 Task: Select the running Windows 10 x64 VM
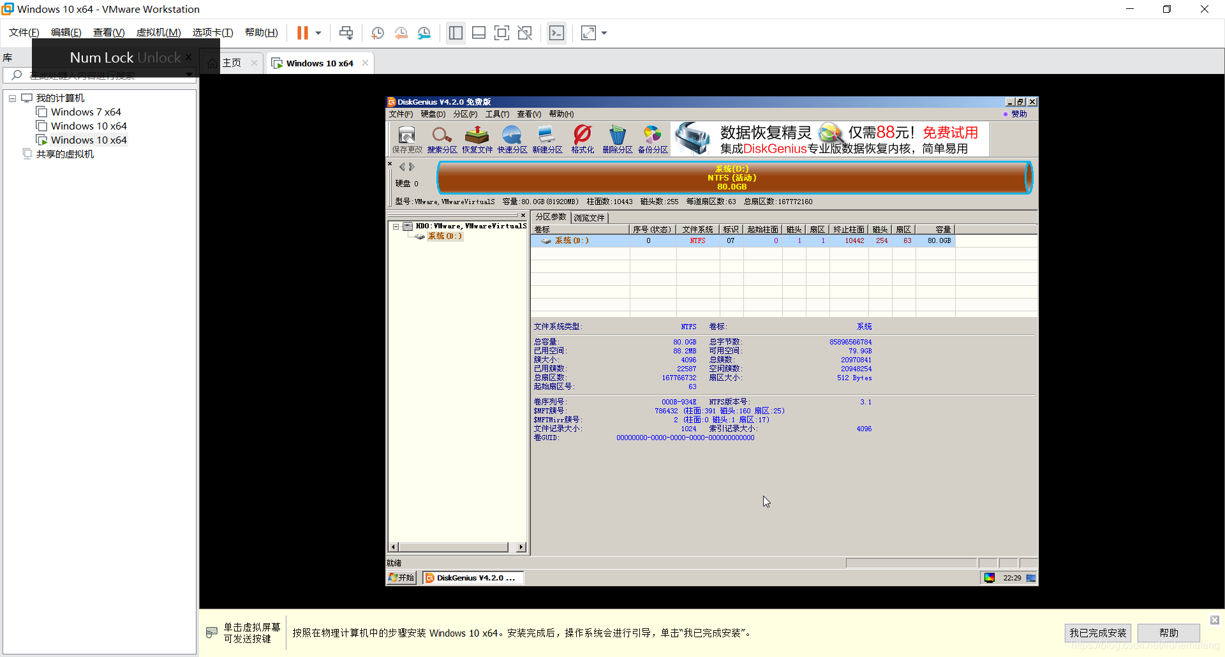click(89, 140)
